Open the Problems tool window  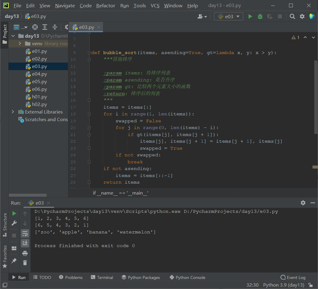(71, 277)
